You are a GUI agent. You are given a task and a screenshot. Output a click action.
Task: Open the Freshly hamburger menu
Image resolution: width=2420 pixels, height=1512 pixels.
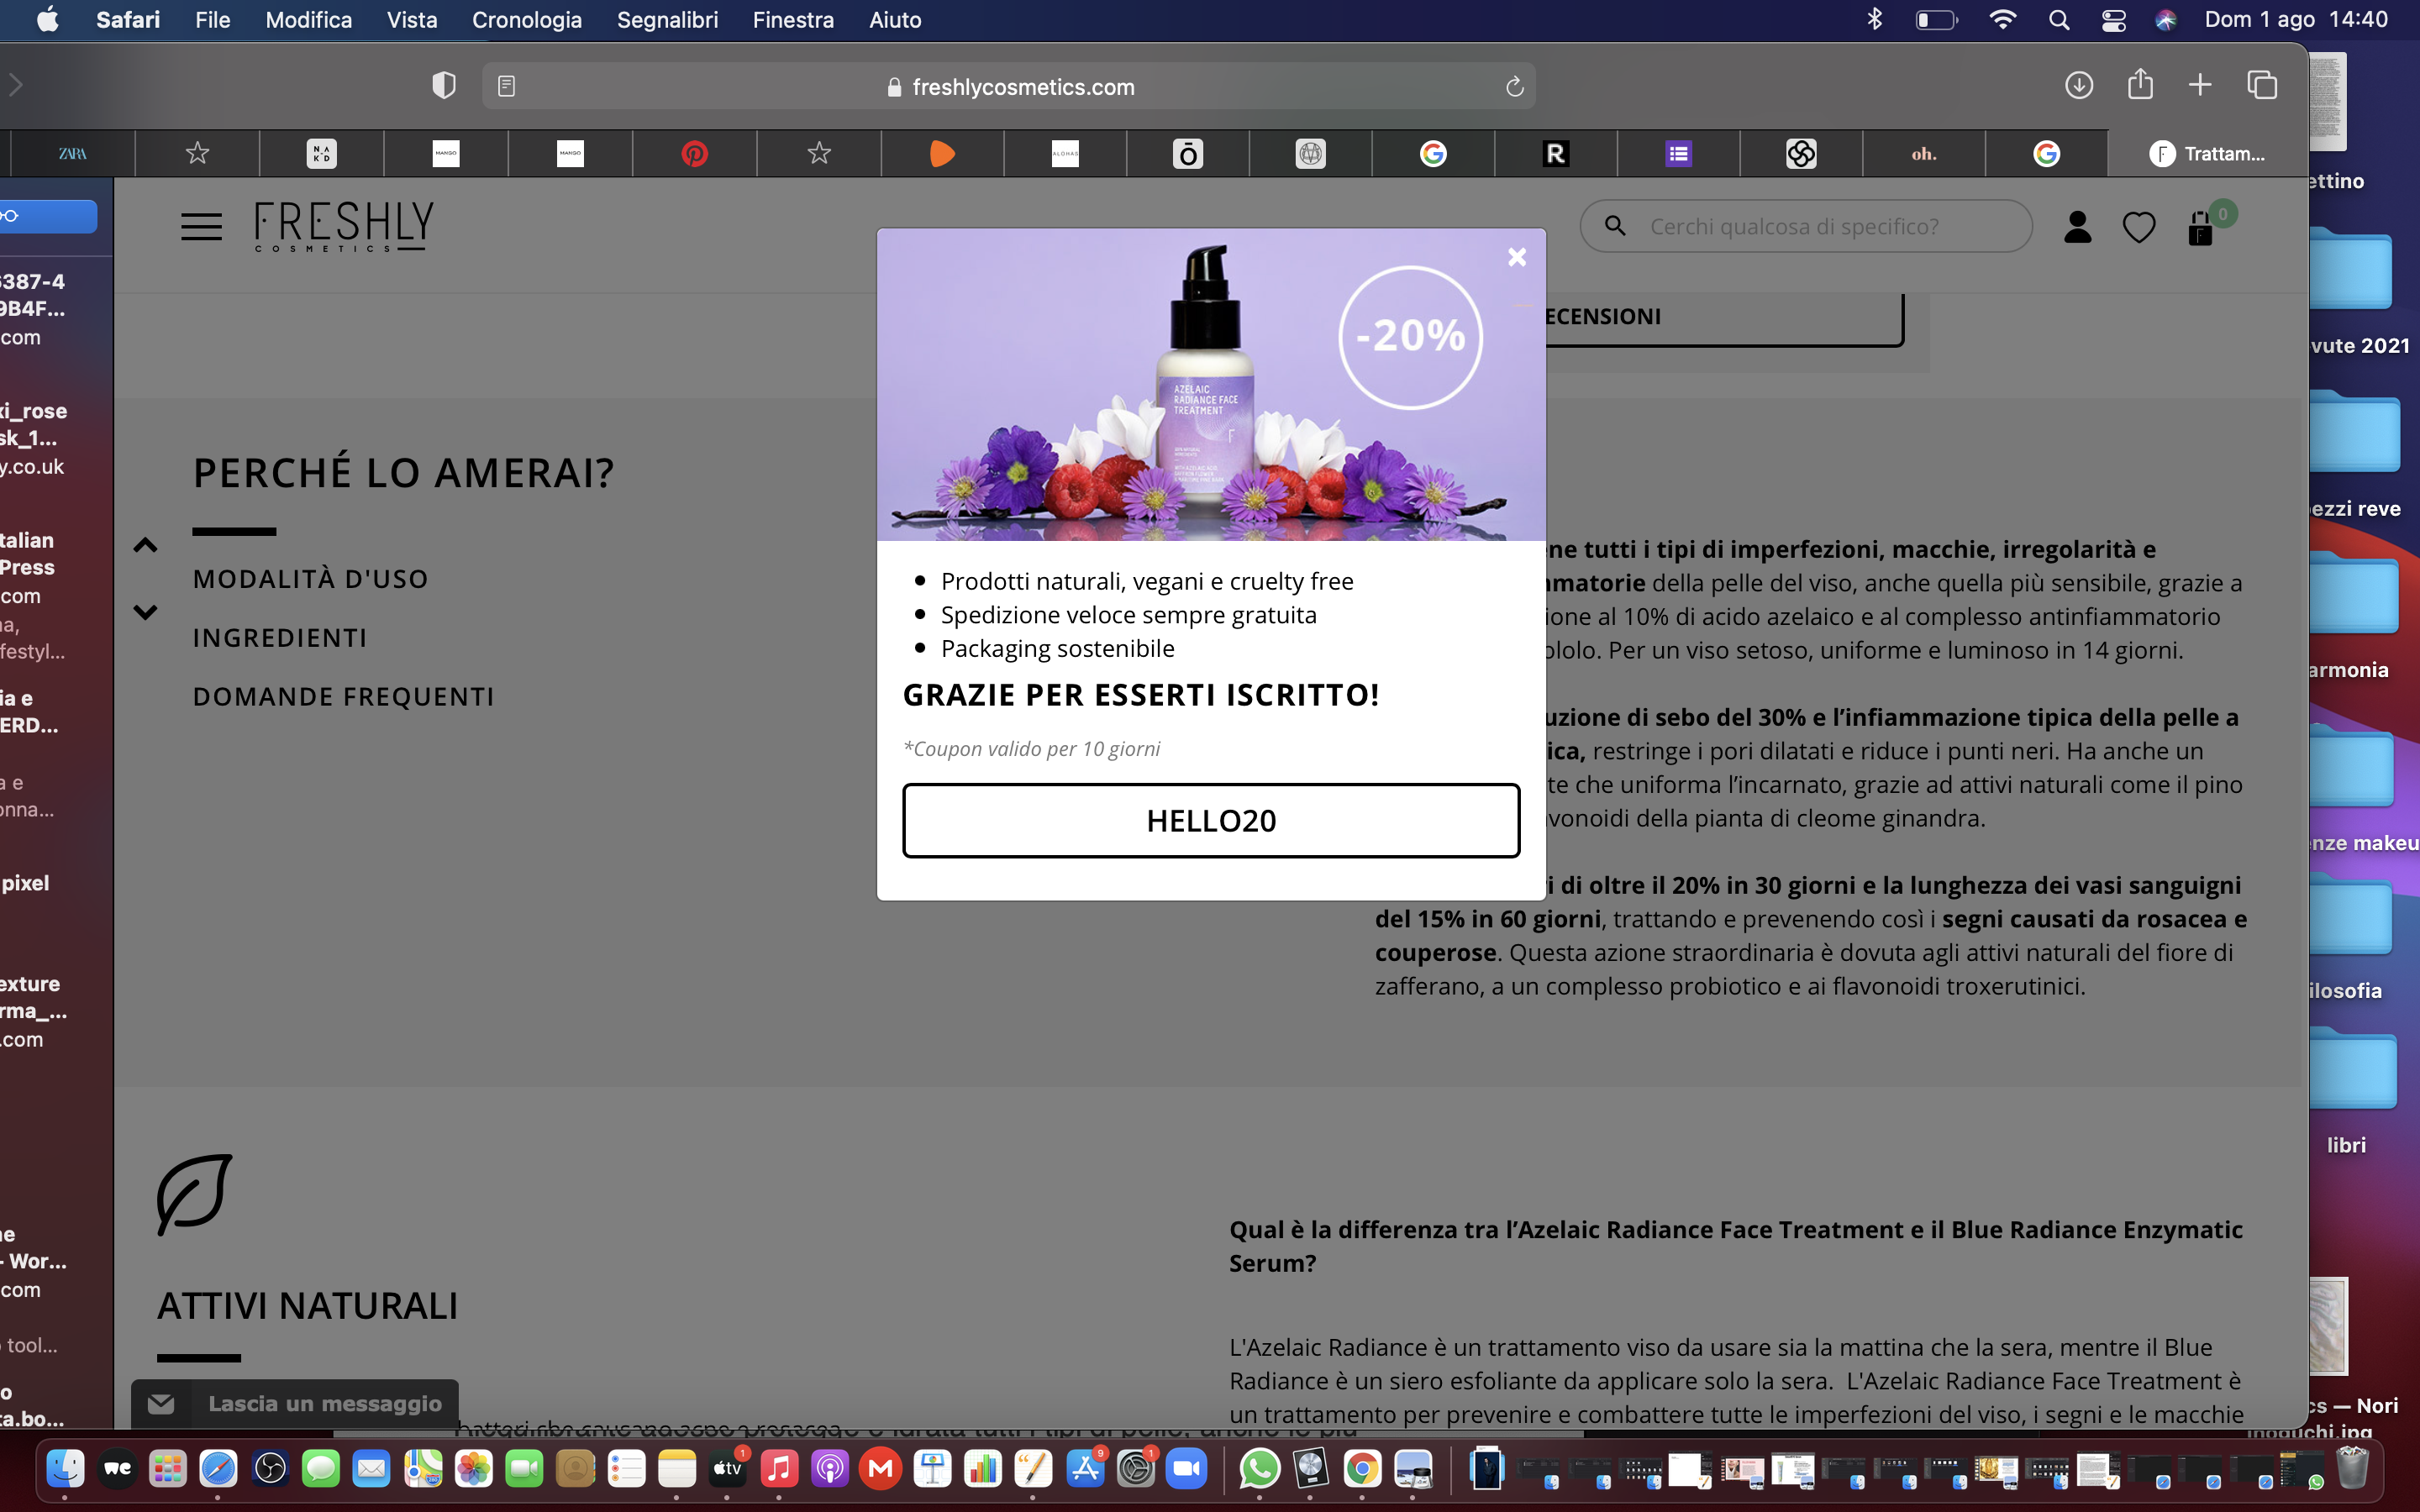(201, 227)
